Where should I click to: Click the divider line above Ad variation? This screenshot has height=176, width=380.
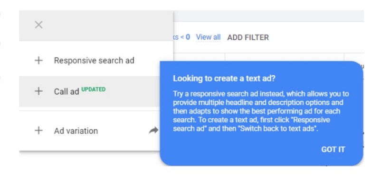96,110
